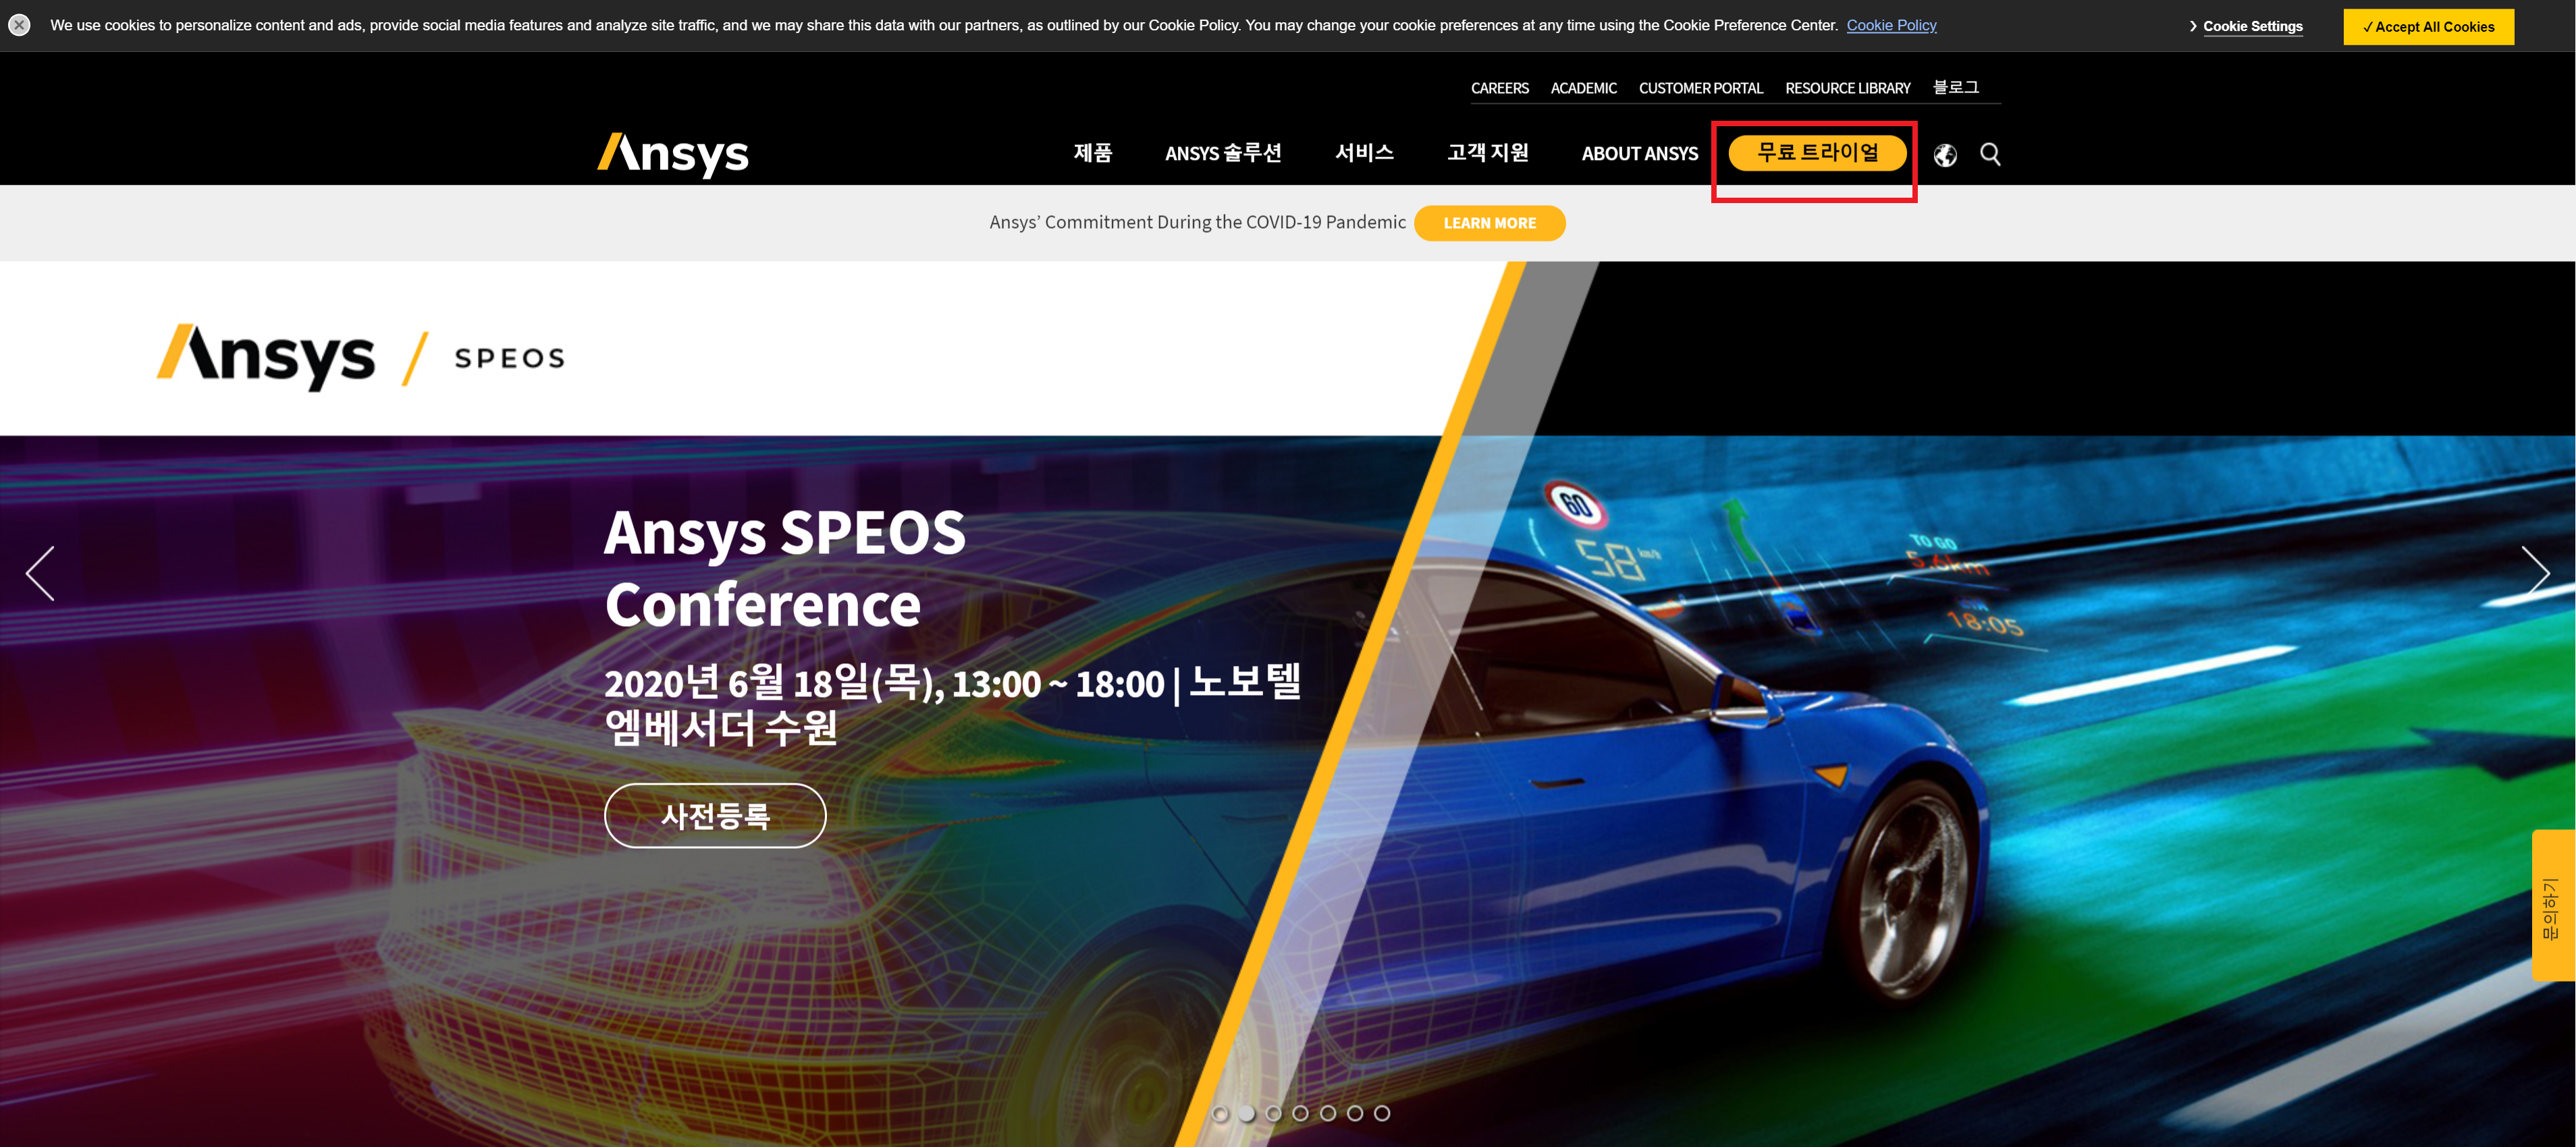Expand the ANSYS 솔루션 menu
The height and width of the screenshot is (1147, 2576).
click(x=1222, y=153)
